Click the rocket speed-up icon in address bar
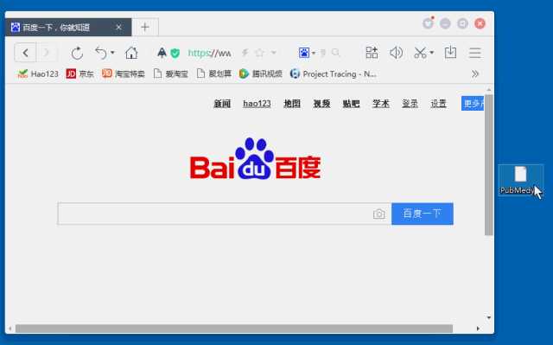The image size is (553, 345). click(162, 53)
